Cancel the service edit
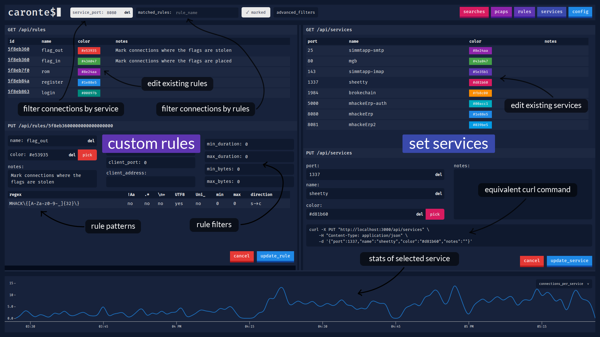The width and height of the screenshot is (600, 337). click(532, 261)
